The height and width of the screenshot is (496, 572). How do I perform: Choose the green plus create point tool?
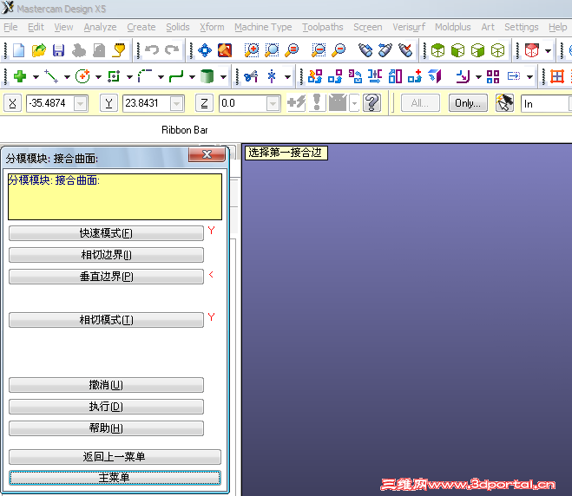[x=20, y=76]
